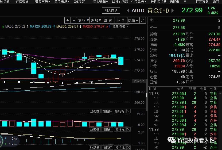Click the 最高 value 274.80
Screen dimensions: 222x150
pos(214,45)
